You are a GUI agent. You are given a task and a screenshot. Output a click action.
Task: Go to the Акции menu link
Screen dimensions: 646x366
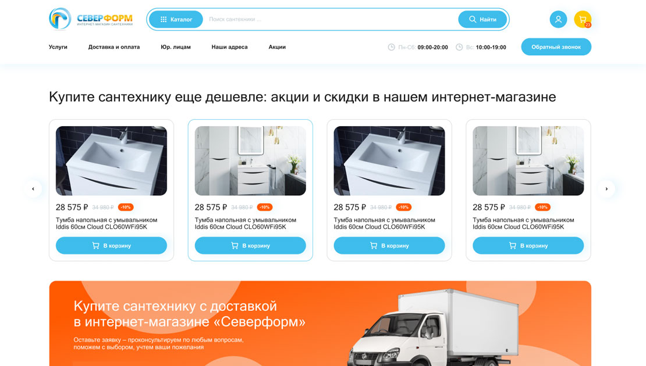277,47
